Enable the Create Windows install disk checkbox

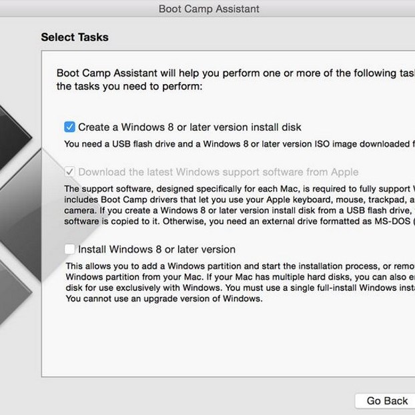tap(70, 127)
